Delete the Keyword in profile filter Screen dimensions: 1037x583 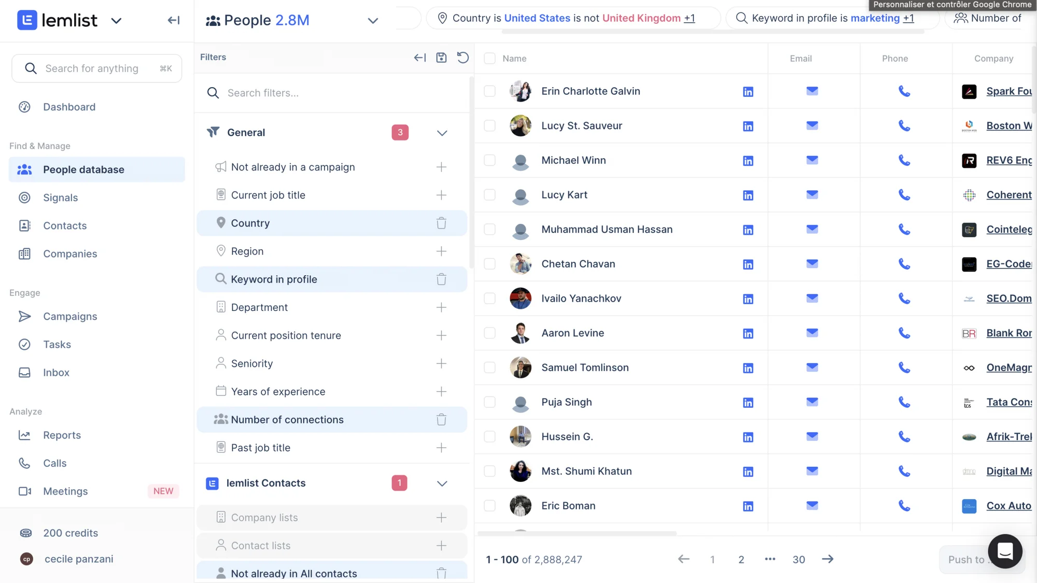(x=441, y=279)
